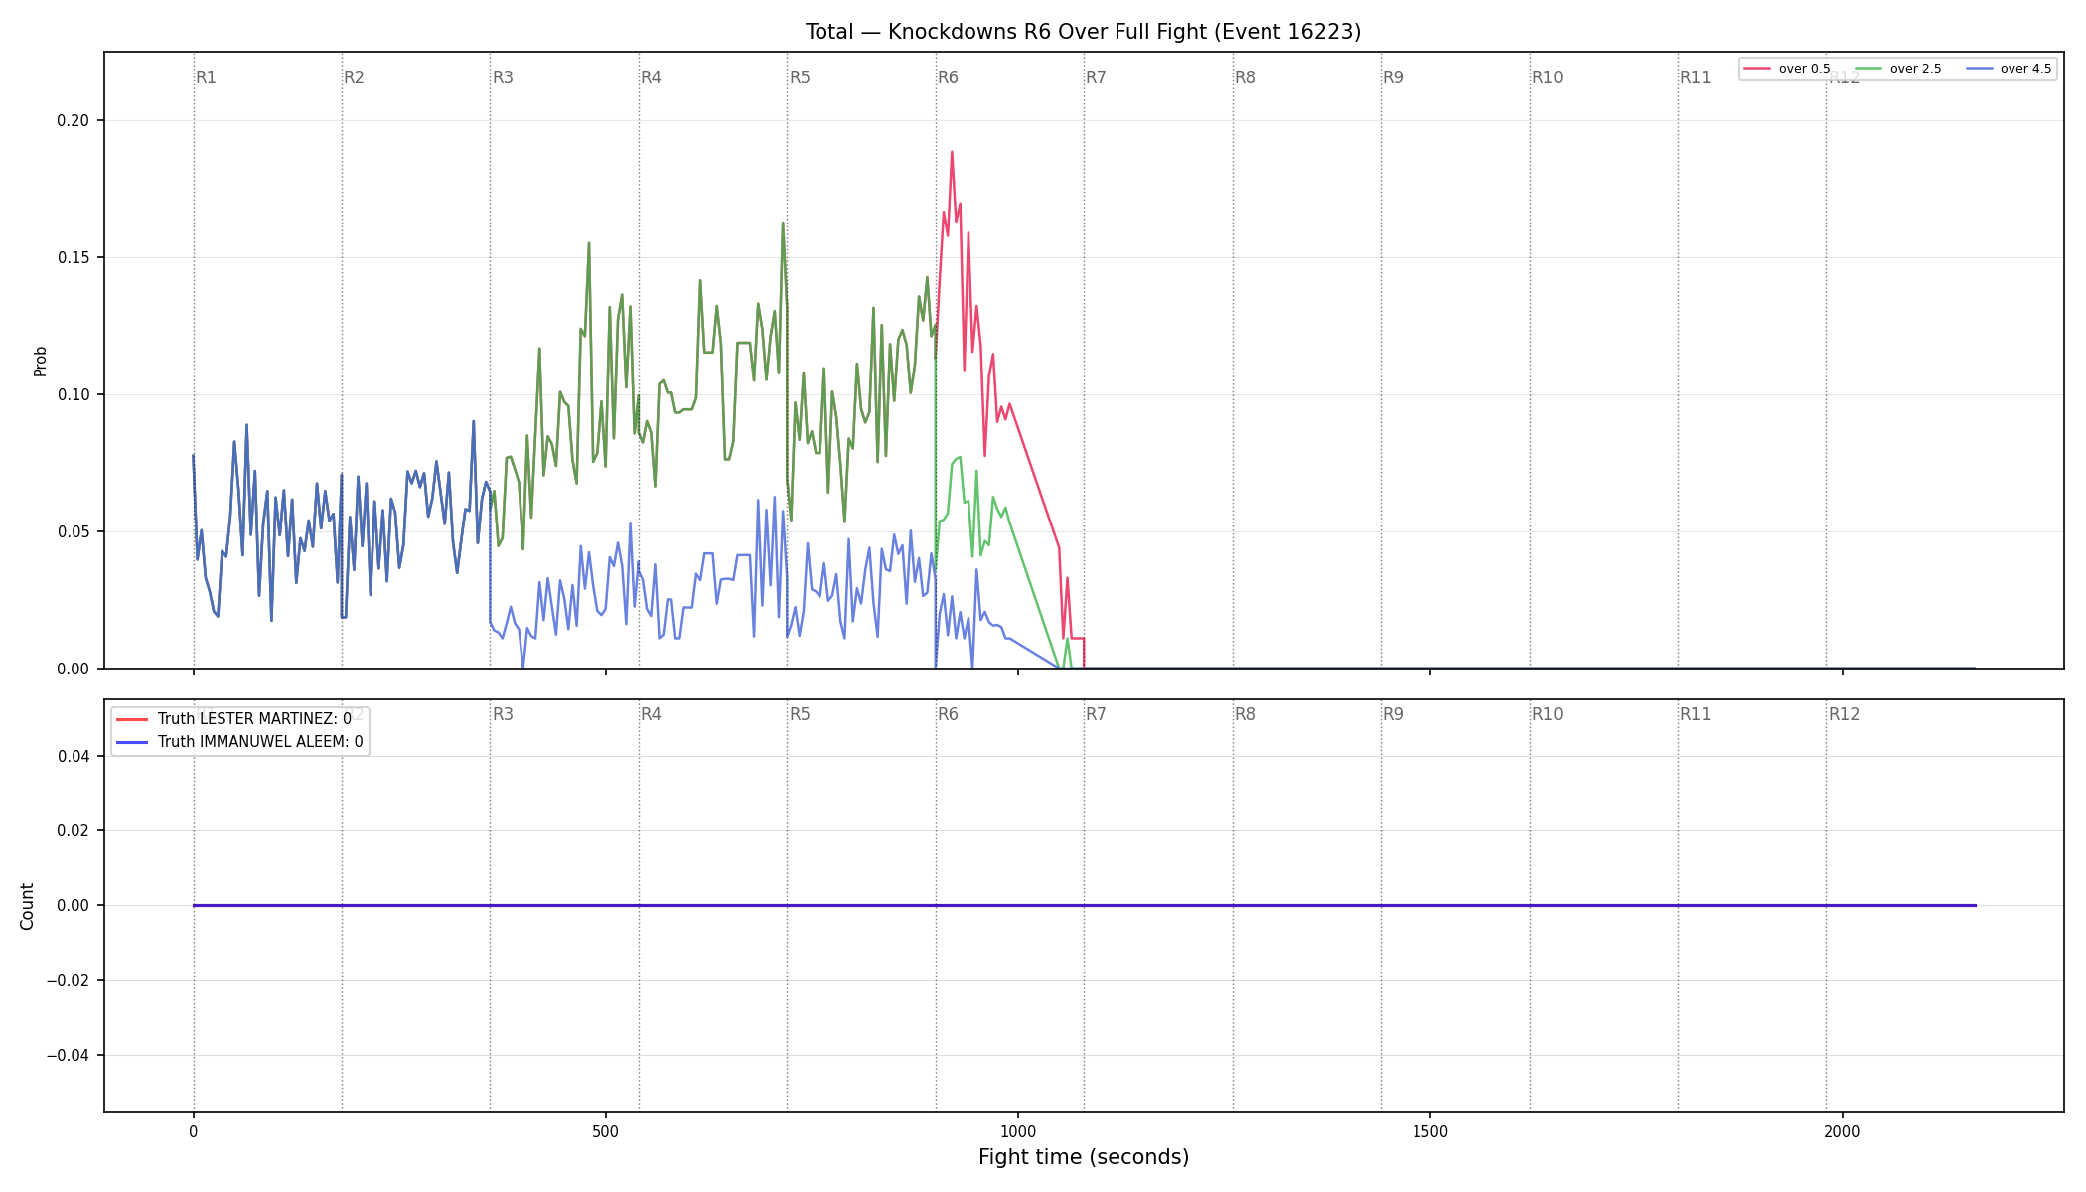Image resolution: width=2086 pixels, height=1192 pixels.
Task: Click the 0.15 tick on the Prob axis
Action: (x=74, y=258)
